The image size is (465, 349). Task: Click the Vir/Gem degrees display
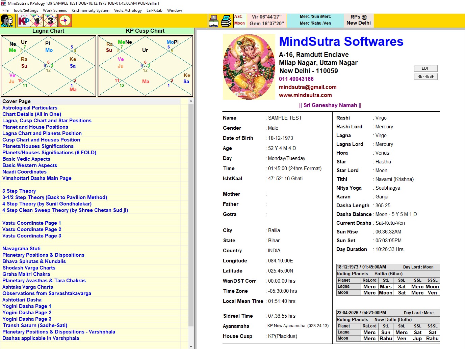click(x=267, y=20)
